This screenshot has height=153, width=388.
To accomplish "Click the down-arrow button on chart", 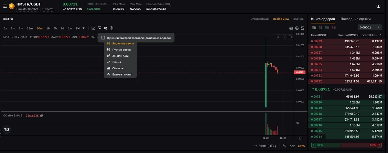I will pos(278,37).
